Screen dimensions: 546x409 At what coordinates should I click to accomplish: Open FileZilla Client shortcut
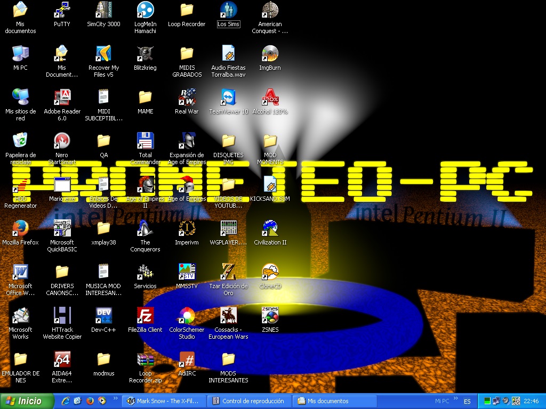(145, 320)
